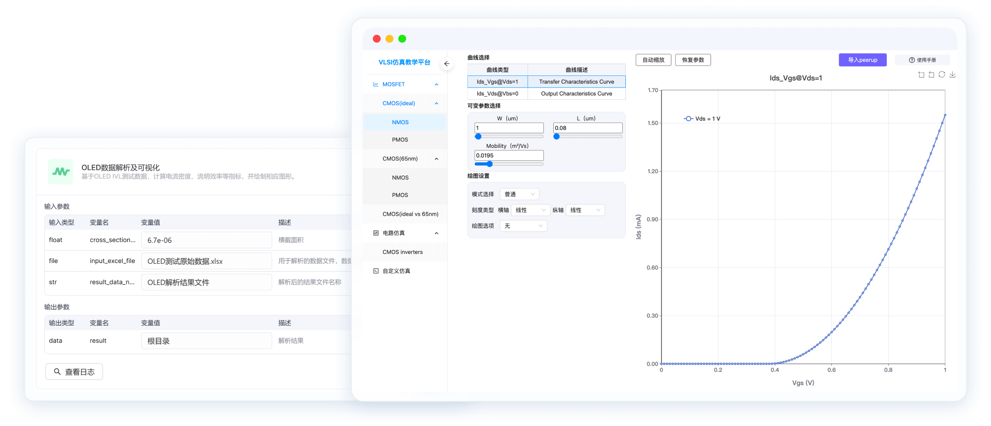
Task: Click the MOSFET chart icon in sidebar
Action: [x=376, y=85]
